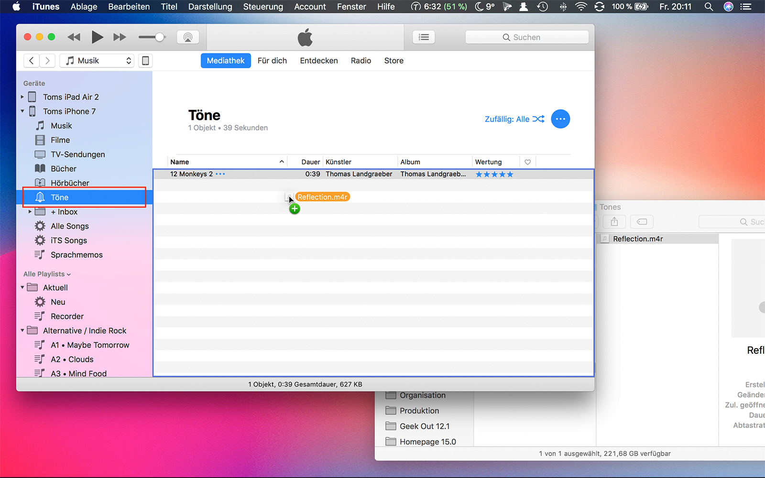Screen dimensions: 765x478
Task: Click the Finder share button
Action: (x=614, y=222)
